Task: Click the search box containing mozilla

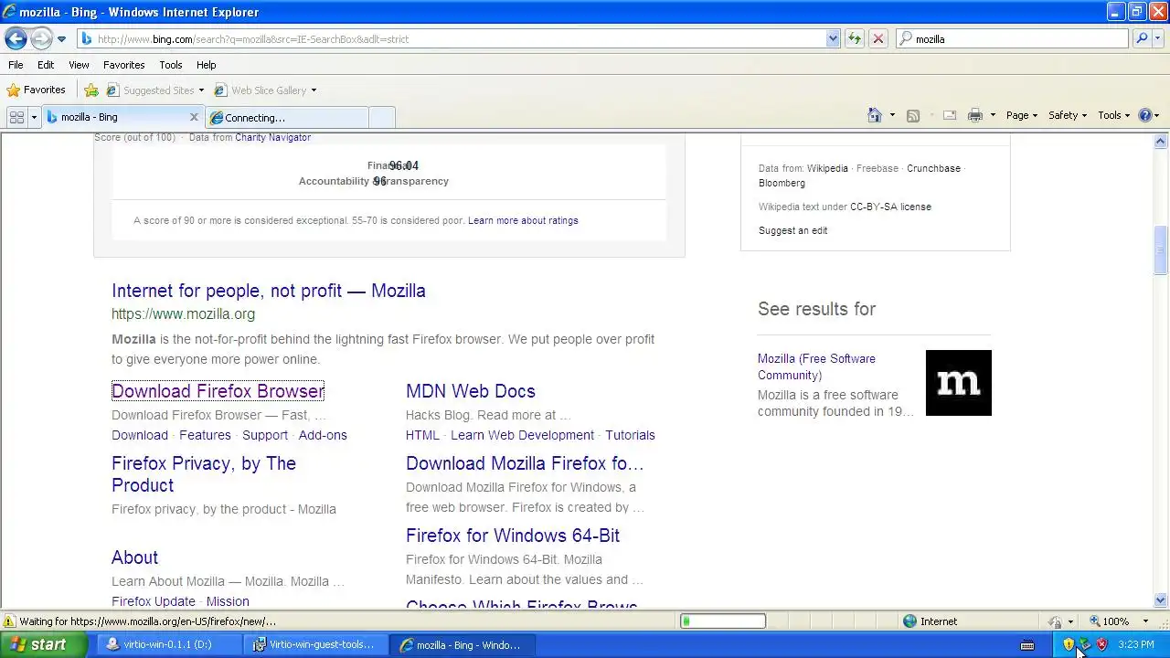Action: coord(1013,39)
